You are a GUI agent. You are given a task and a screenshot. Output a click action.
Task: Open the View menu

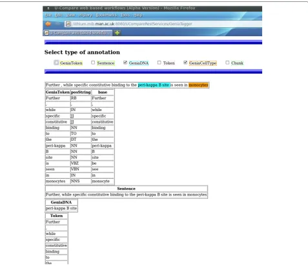70,15
